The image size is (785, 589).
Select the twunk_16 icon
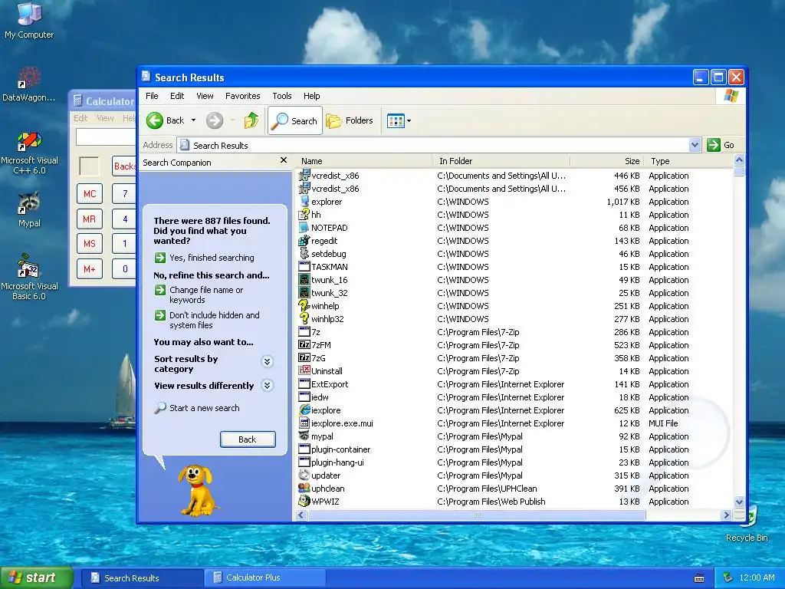tap(304, 279)
